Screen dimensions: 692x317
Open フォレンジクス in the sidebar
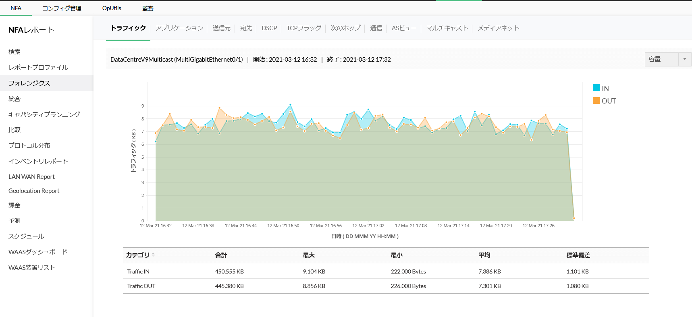tap(29, 83)
